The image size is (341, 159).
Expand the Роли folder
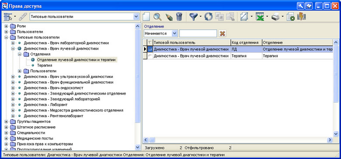[x=6, y=26]
